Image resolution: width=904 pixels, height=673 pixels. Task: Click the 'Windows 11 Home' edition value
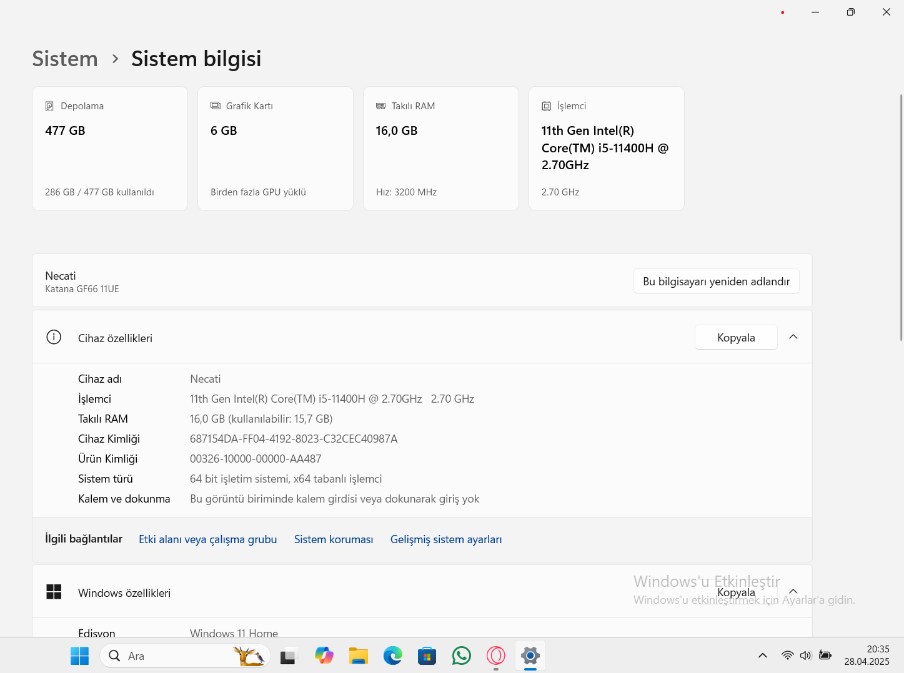[x=234, y=632]
